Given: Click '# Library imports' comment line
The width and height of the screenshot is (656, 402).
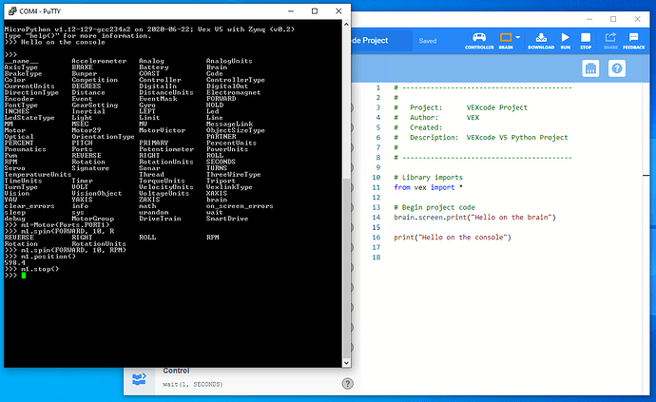Looking at the screenshot, I should coord(428,178).
